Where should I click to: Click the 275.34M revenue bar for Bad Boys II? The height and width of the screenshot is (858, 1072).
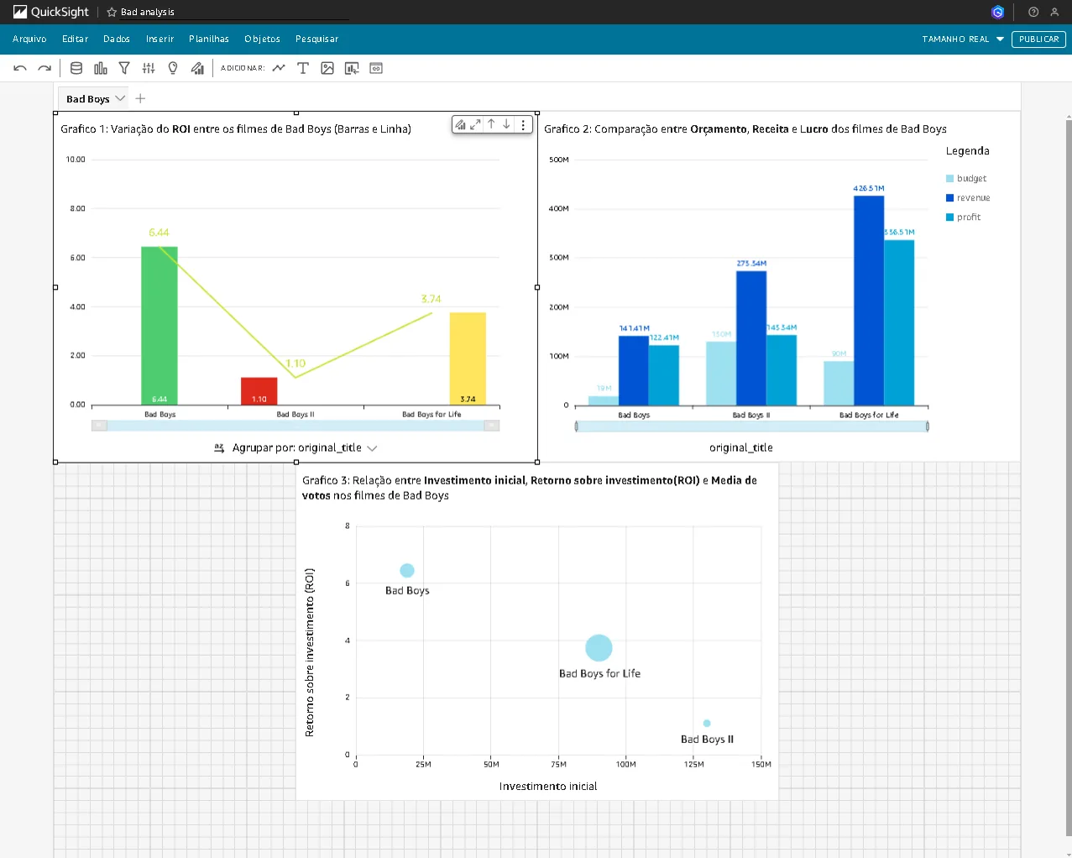click(751, 338)
